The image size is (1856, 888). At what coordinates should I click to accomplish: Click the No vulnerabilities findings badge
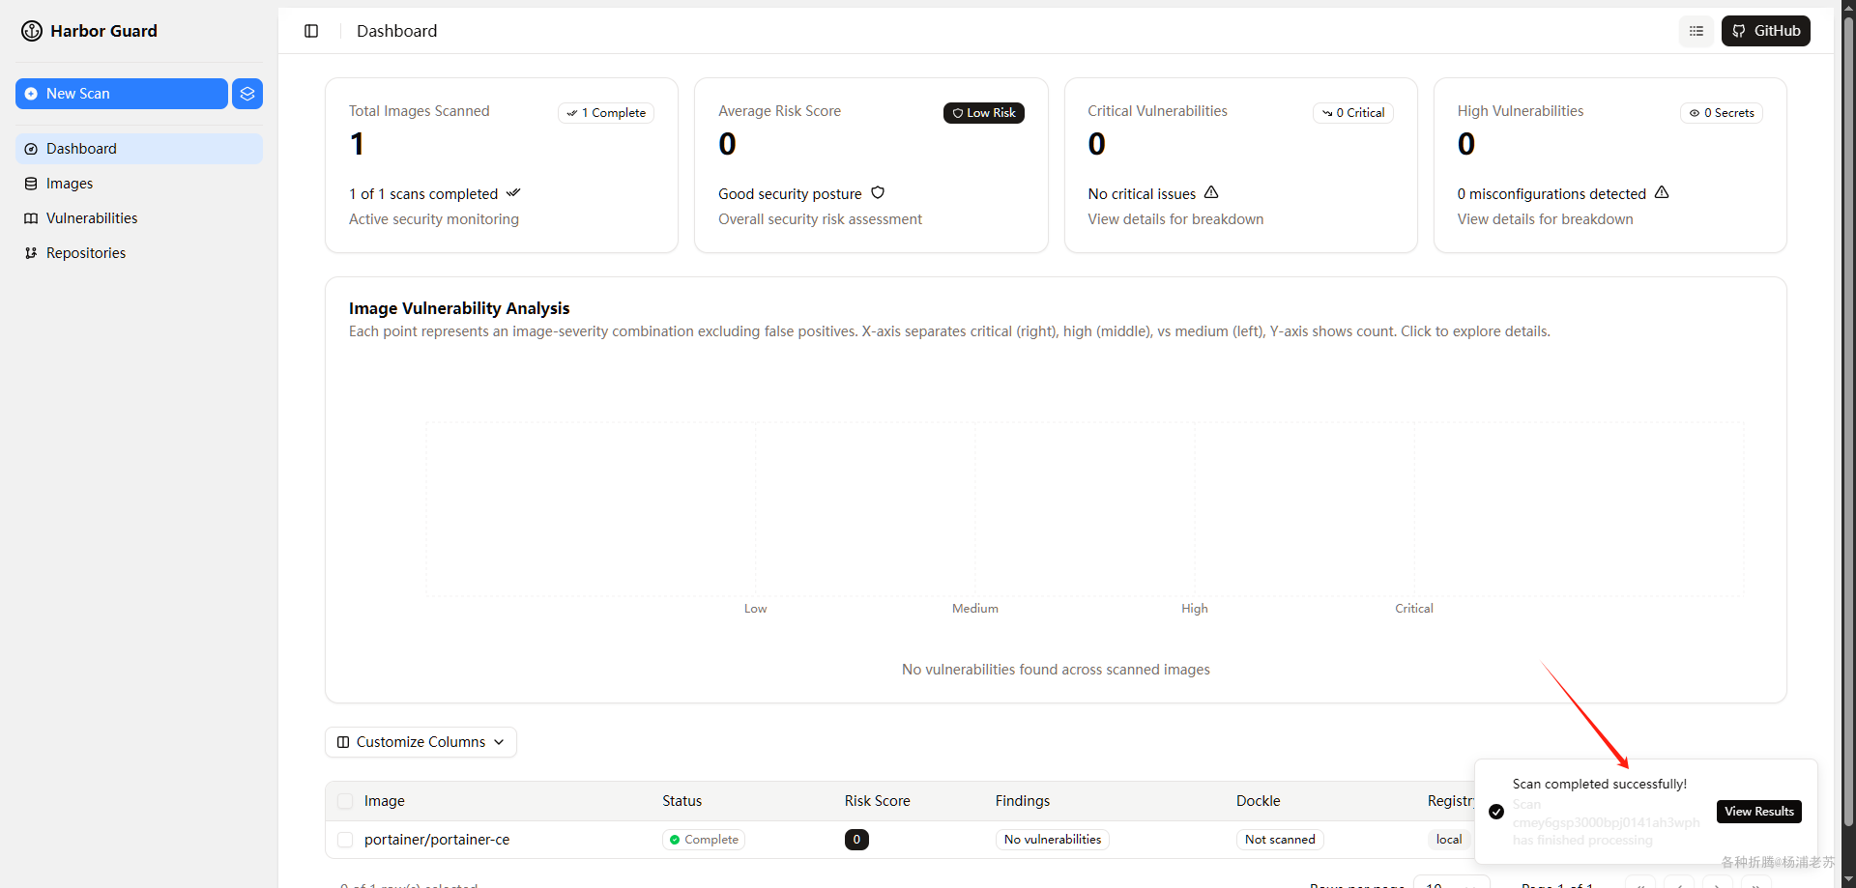[x=1053, y=840]
